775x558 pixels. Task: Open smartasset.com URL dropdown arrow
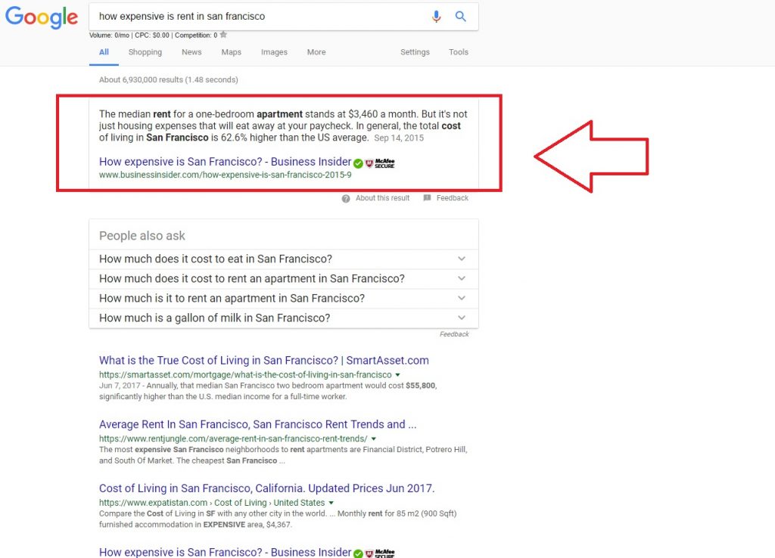[398, 375]
